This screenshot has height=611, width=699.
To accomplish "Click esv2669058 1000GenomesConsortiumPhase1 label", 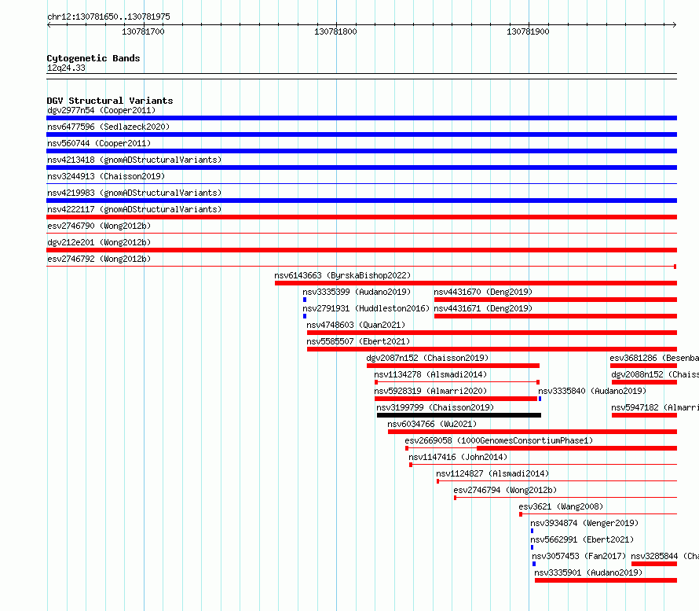I will point(499,440).
